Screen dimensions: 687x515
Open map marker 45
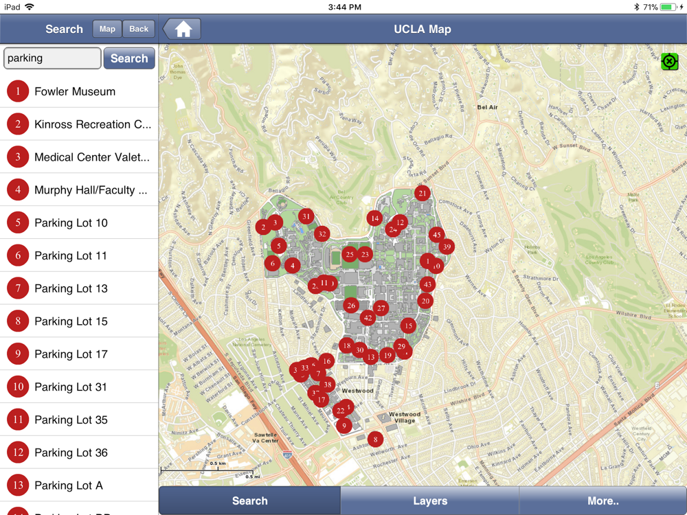(x=437, y=235)
